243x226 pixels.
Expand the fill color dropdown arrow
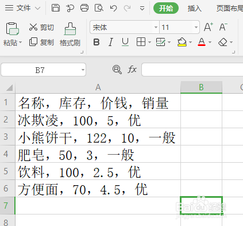click(190, 42)
